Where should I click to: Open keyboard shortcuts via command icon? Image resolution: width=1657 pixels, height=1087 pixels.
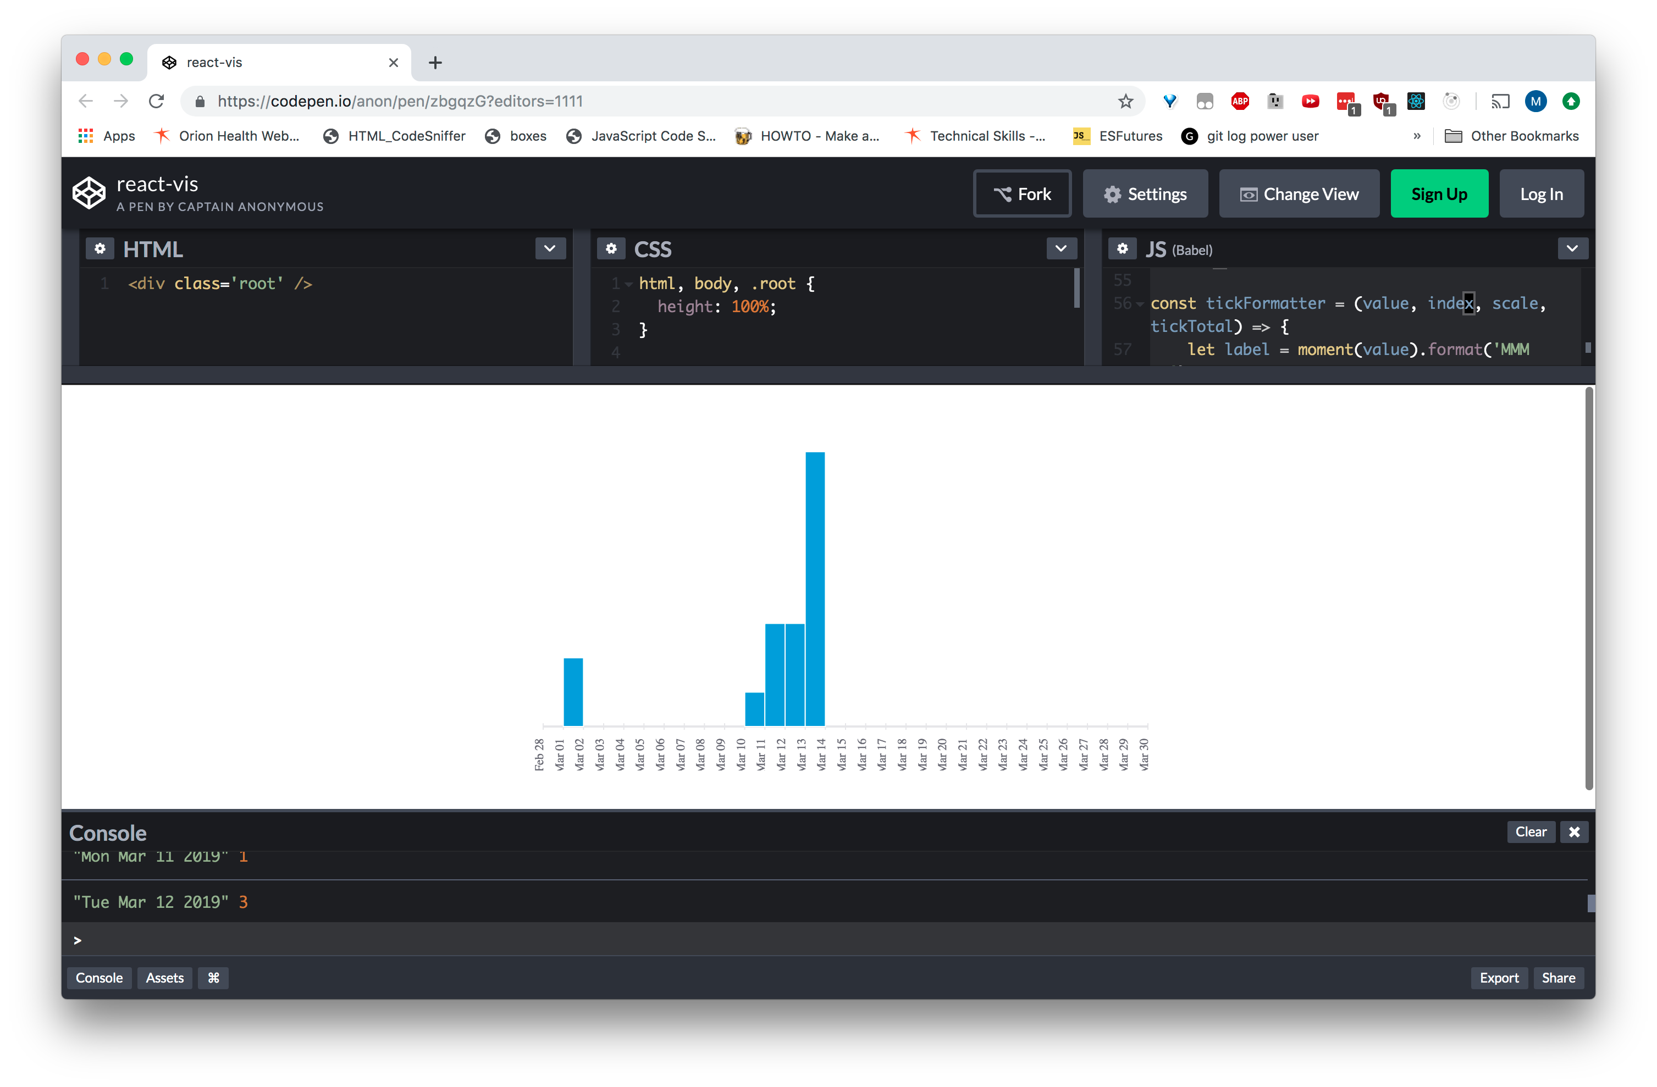[213, 978]
